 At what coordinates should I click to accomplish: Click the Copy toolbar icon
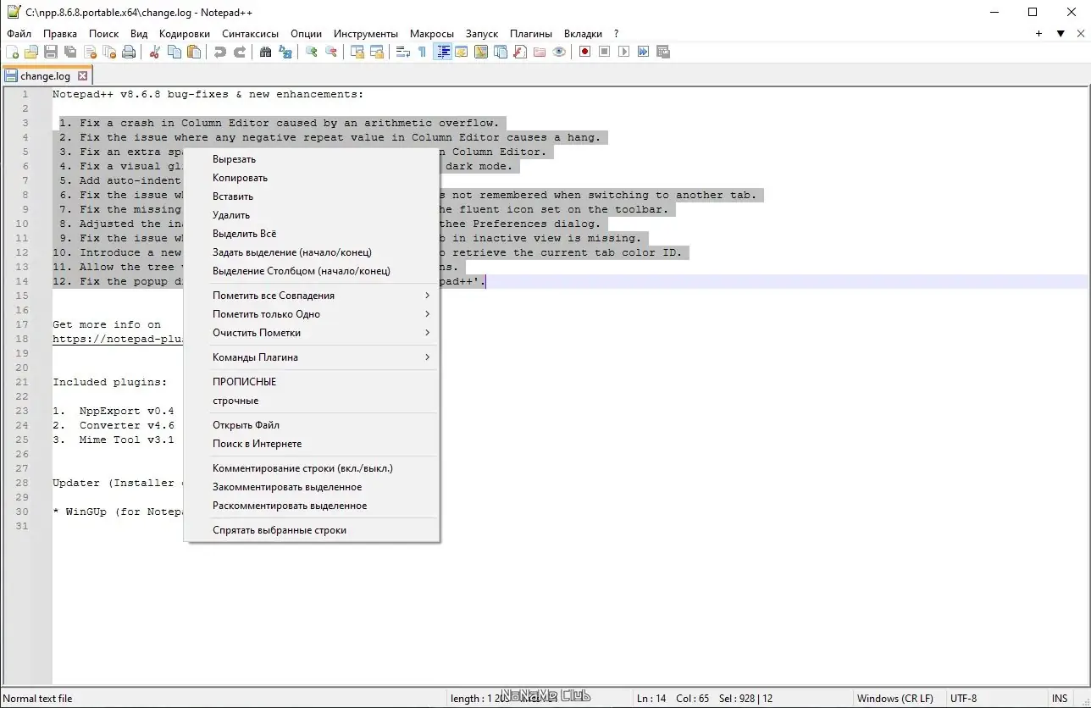pyautogui.click(x=174, y=52)
